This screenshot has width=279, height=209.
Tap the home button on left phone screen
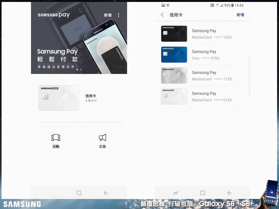point(79,193)
